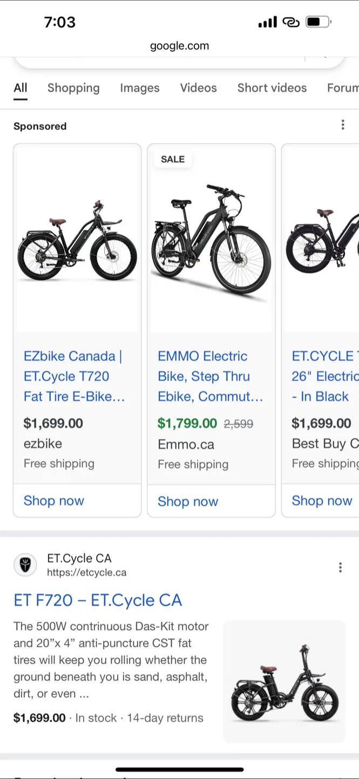The width and height of the screenshot is (359, 779).
Task: Open the Short videos tab
Action: tap(272, 88)
